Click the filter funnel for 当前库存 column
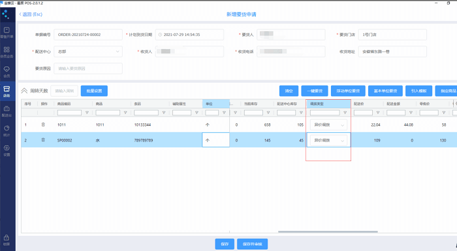Viewport: 457px width, 251px height. tap(268, 112)
